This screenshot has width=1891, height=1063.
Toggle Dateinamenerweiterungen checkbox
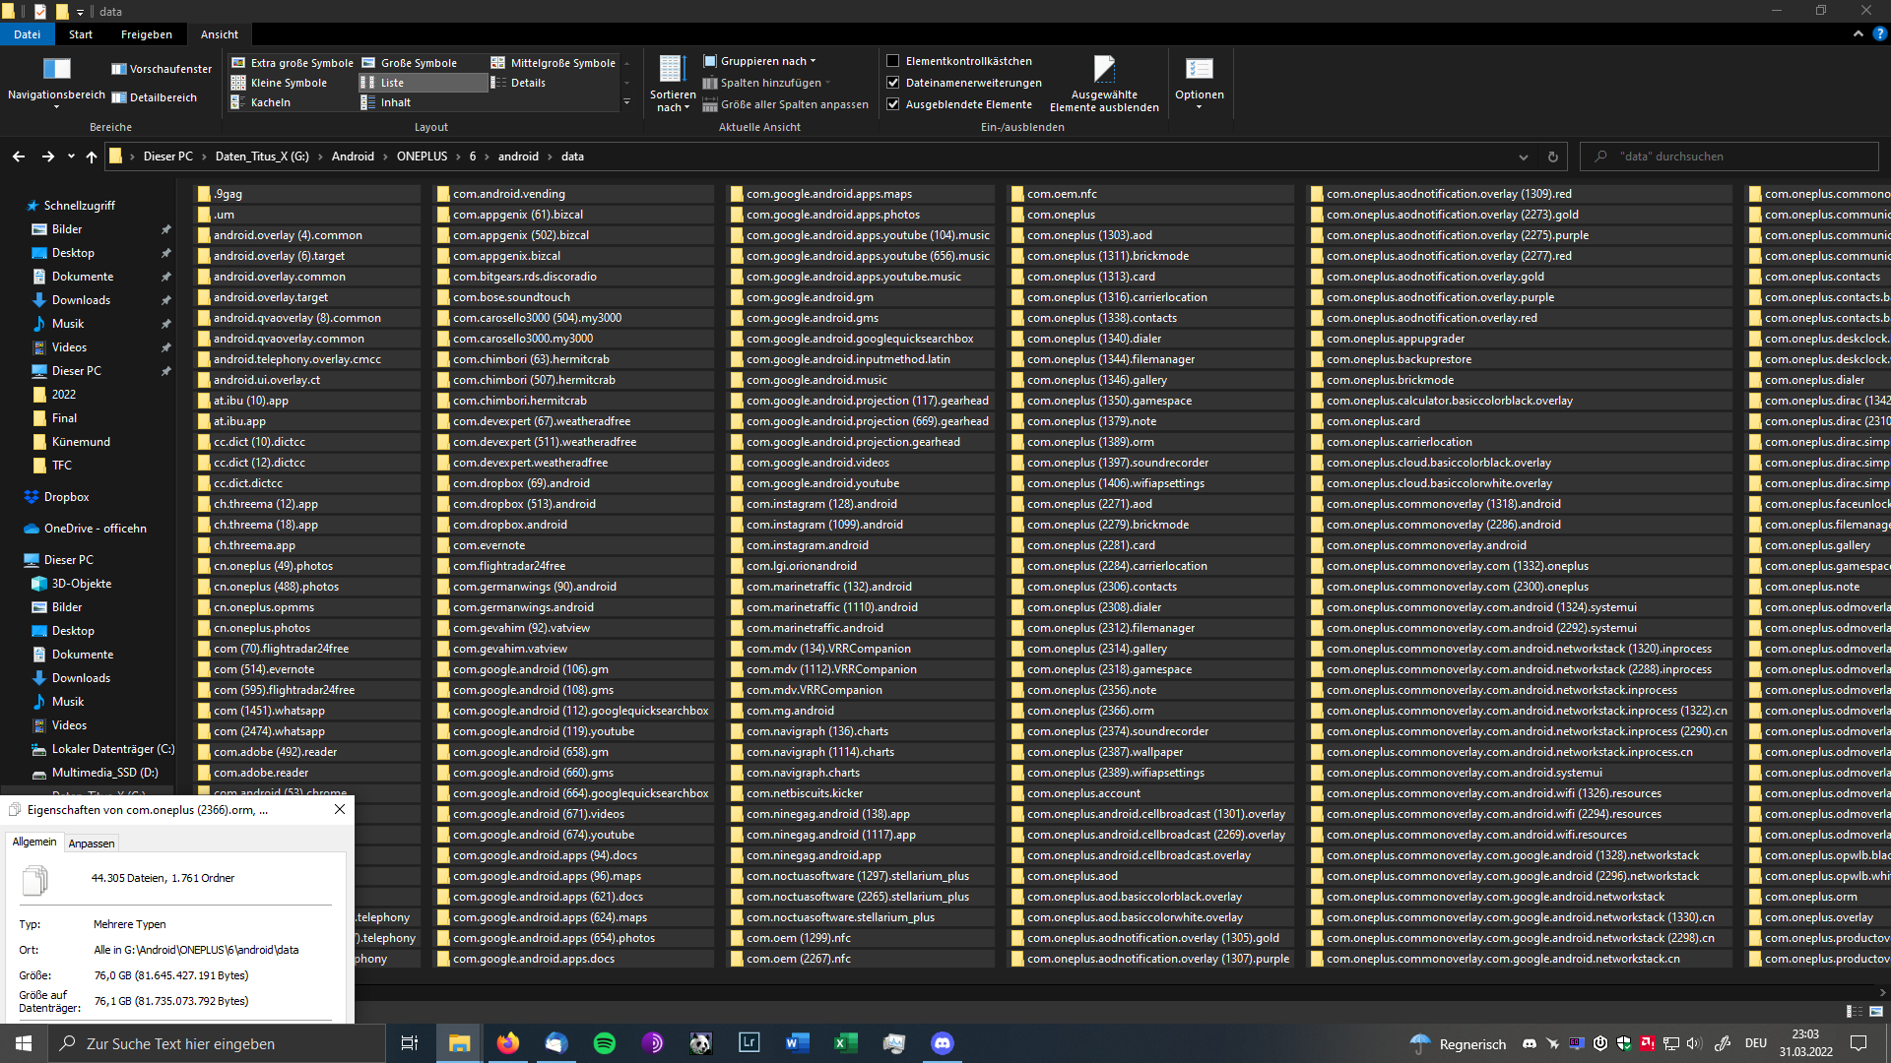(893, 83)
